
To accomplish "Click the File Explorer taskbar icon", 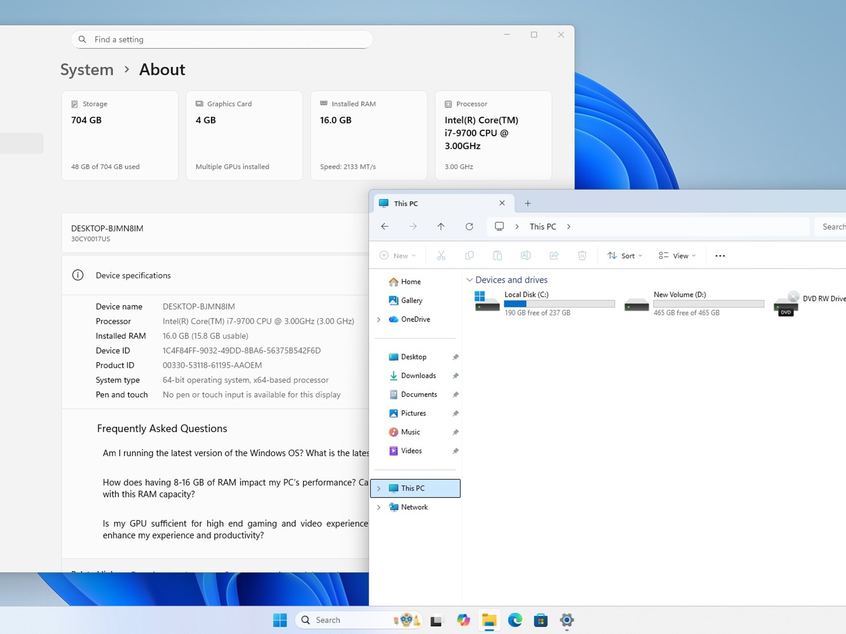I will coord(489,620).
